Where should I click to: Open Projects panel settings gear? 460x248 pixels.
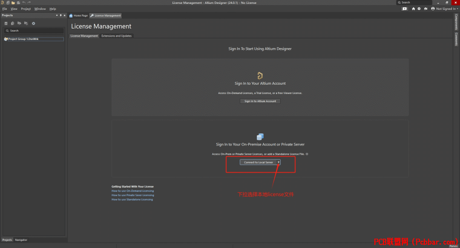tap(34, 23)
